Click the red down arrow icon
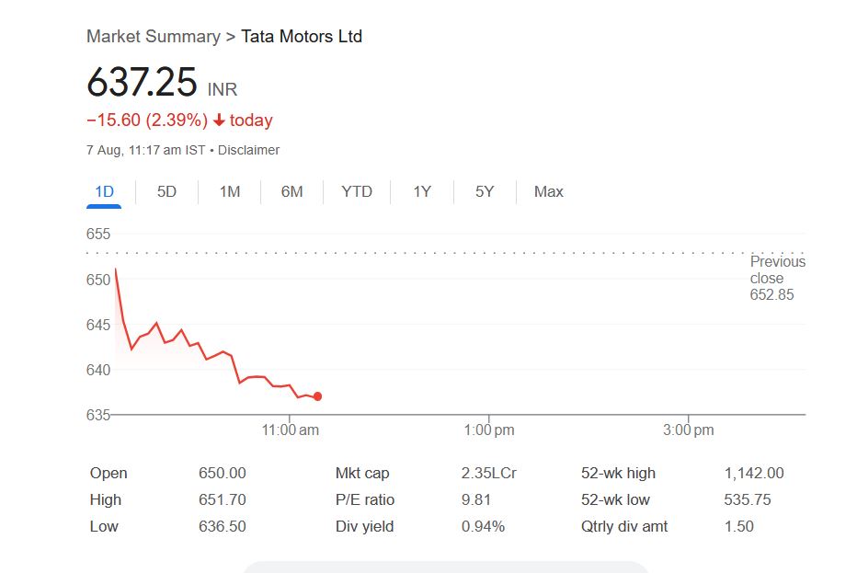Viewport: 857px width, 573px height. click(x=219, y=120)
